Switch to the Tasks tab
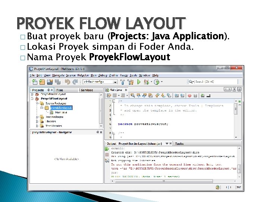The width and height of the screenshot is (269, 202). 179,144
